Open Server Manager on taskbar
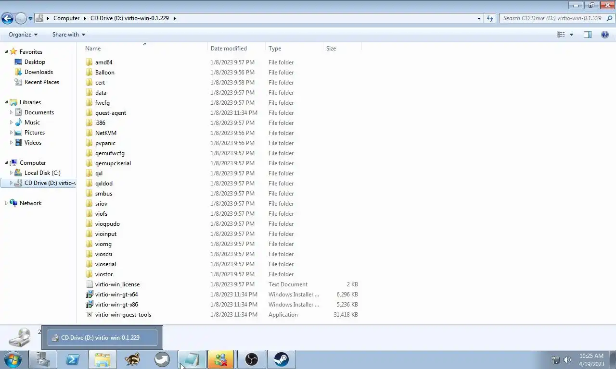Viewport: 616px width, 369px height. tap(43, 359)
